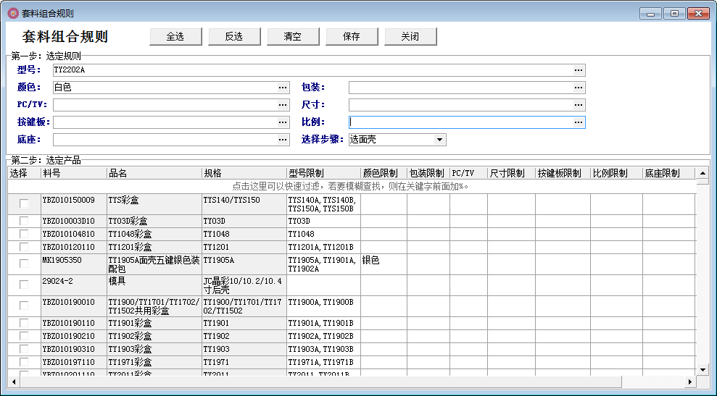Click the 型号限制 column header
This screenshot has width=717, height=396.
(x=324, y=173)
